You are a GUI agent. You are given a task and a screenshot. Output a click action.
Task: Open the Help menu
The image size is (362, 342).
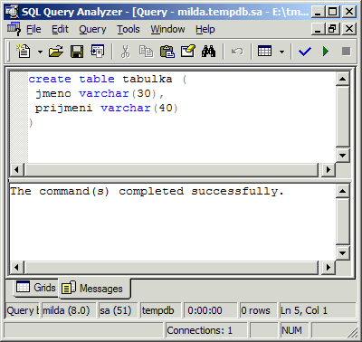205,29
